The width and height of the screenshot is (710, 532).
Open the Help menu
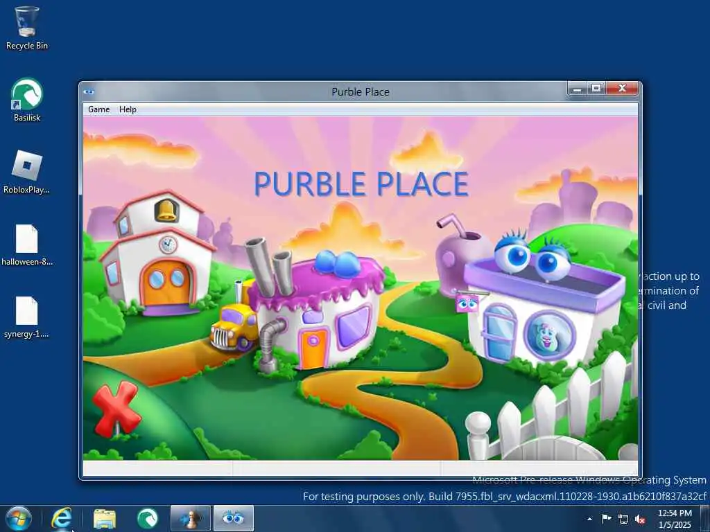(128, 109)
